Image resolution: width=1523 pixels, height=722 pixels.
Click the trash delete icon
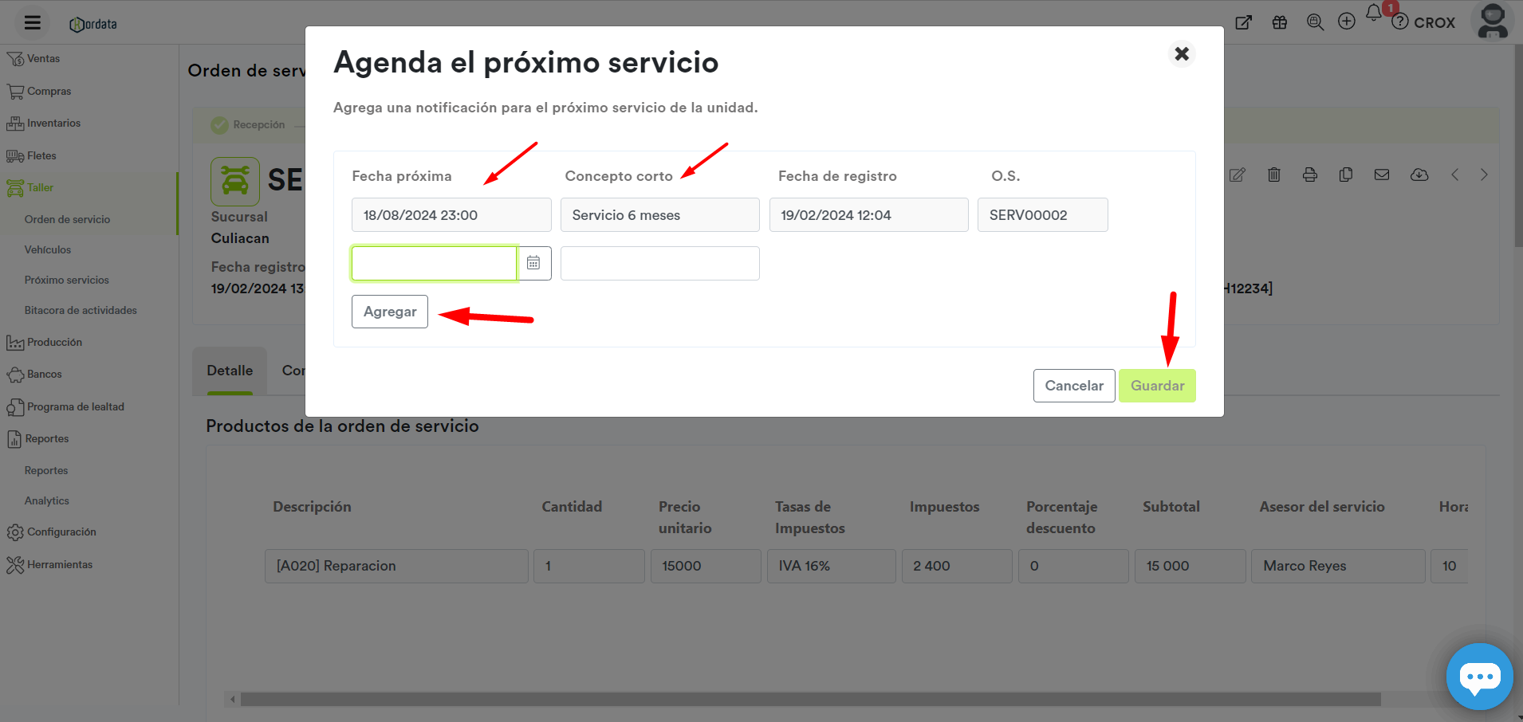[x=1273, y=175]
